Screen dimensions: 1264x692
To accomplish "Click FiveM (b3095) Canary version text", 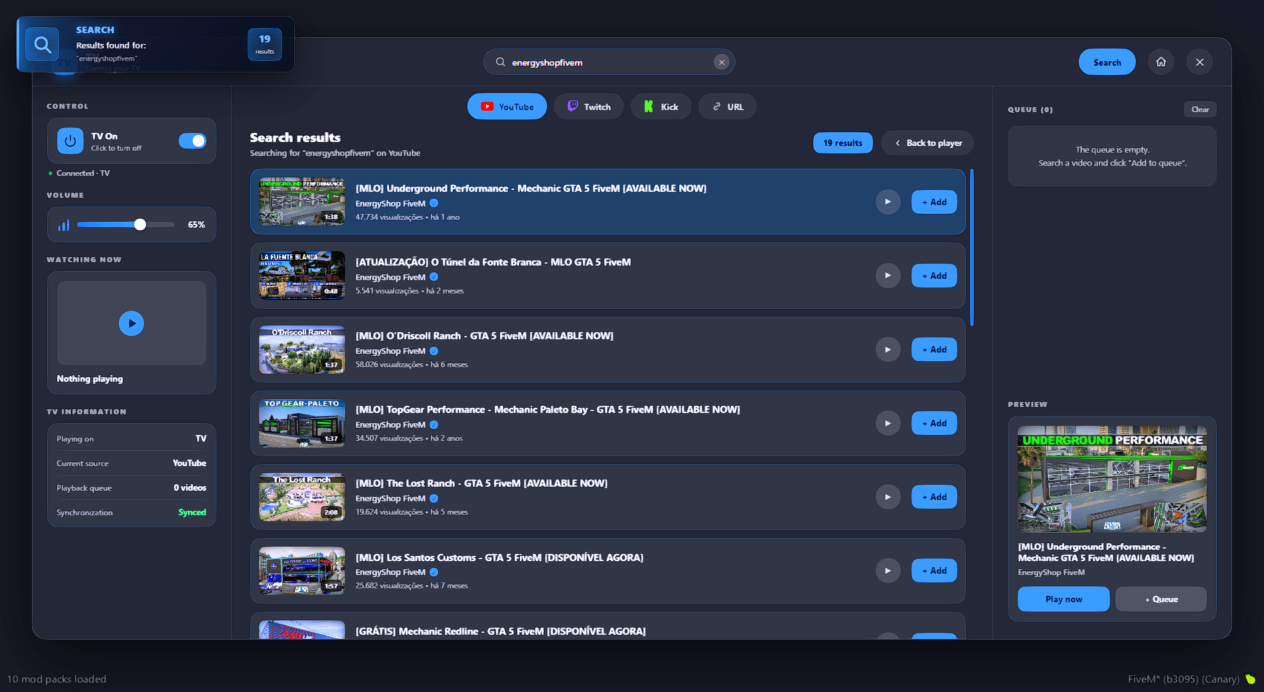I will [x=1183, y=679].
